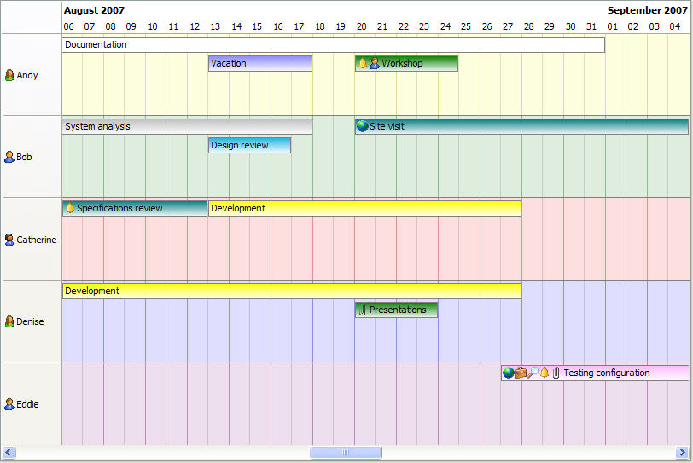The height and width of the screenshot is (463, 693).
Task: Click the Bob resource name
Action: coord(24,157)
